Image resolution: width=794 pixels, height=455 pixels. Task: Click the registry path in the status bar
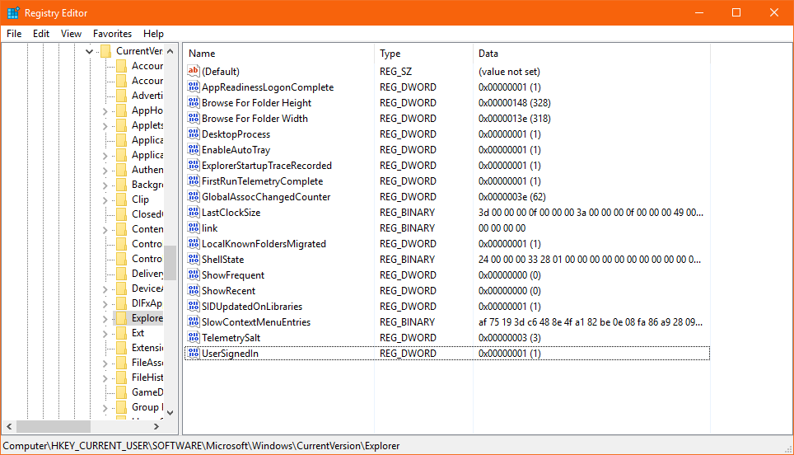pos(201,446)
